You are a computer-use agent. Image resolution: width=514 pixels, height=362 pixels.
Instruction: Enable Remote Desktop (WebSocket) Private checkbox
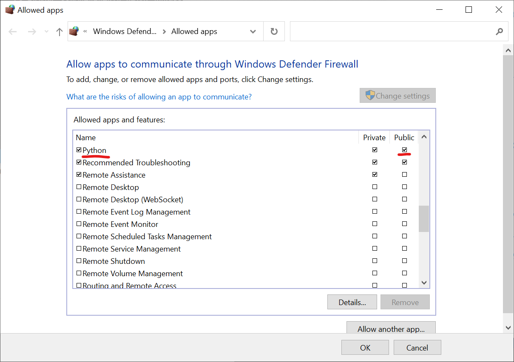tap(375, 199)
